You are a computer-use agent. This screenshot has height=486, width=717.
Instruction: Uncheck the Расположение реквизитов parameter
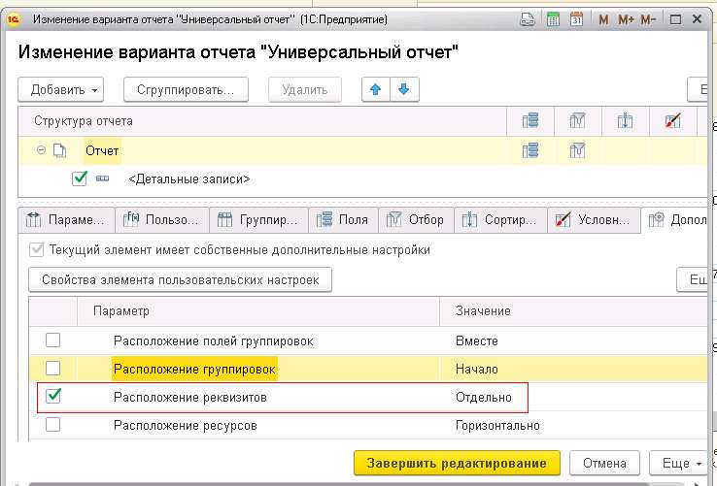pos(53,396)
